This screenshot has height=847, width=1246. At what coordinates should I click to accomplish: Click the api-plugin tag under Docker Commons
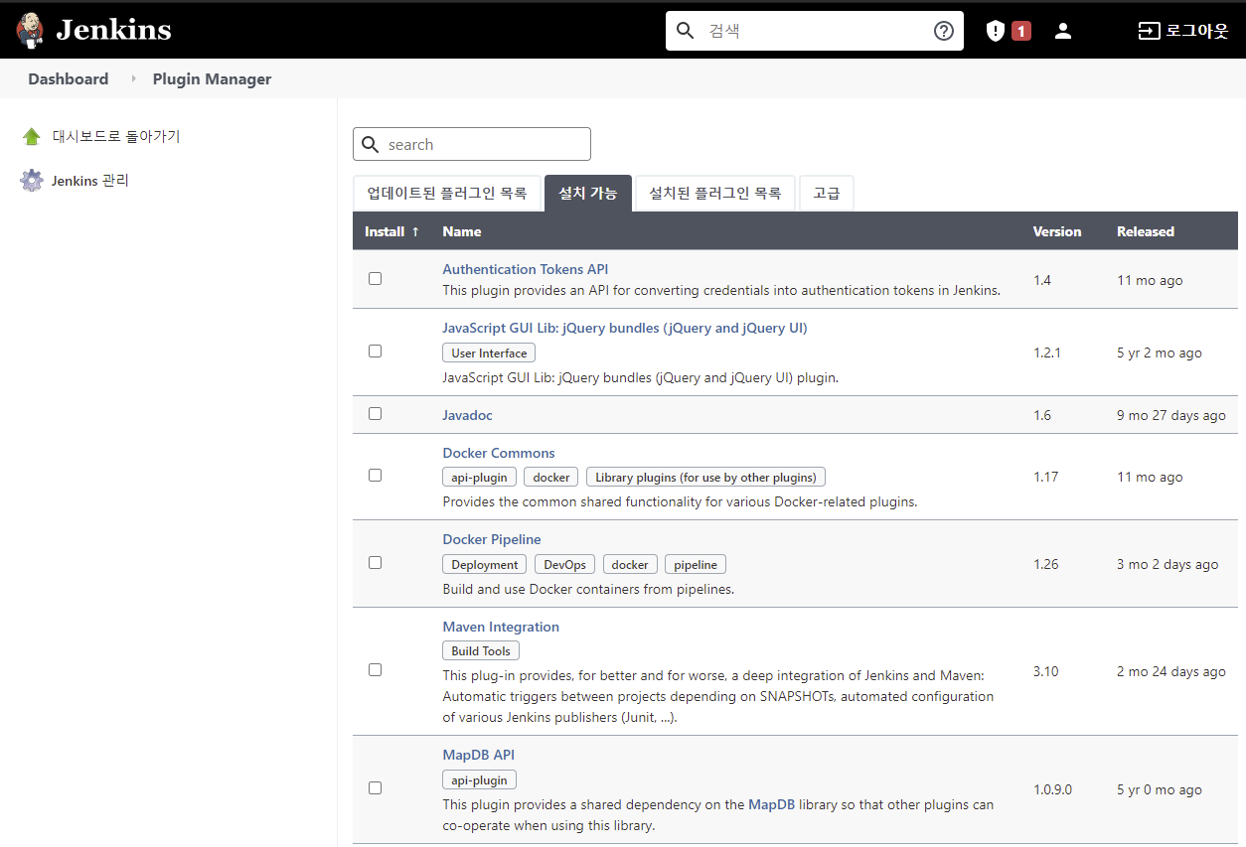(x=479, y=477)
